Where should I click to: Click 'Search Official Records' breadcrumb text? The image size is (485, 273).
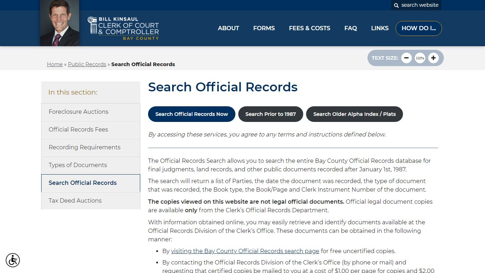pos(143,64)
